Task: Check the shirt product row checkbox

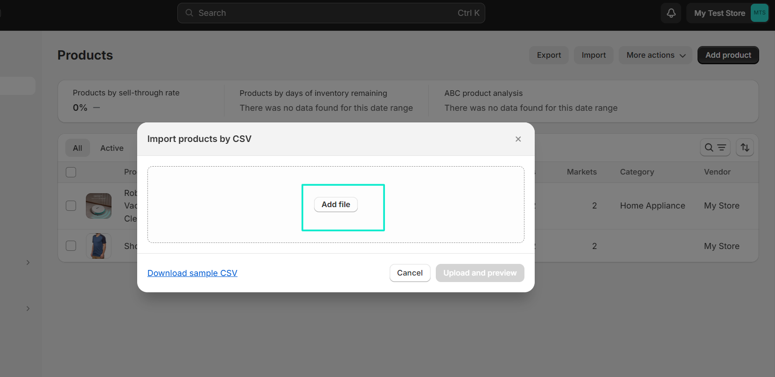Action: coord(71,246)
